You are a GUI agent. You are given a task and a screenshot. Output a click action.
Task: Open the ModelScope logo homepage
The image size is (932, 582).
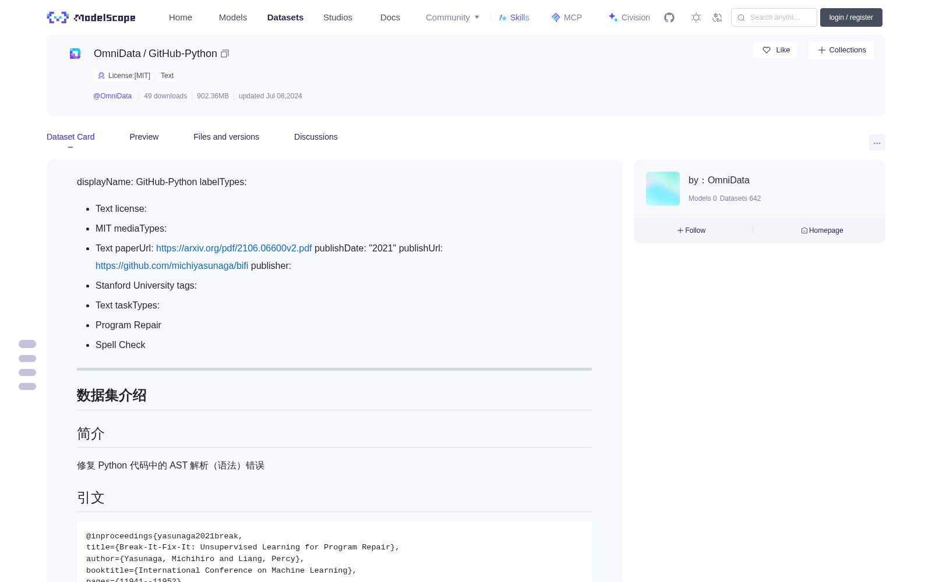pos(91,17)
